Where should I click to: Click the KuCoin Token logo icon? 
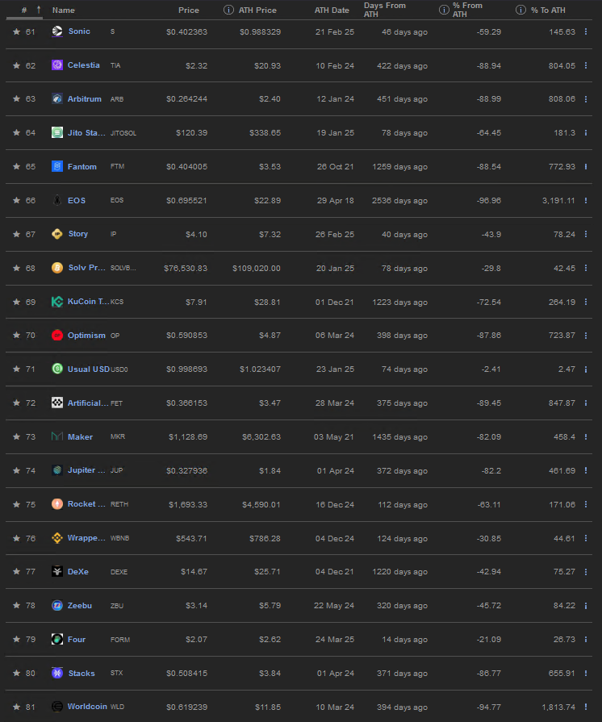tap(57, 302)
